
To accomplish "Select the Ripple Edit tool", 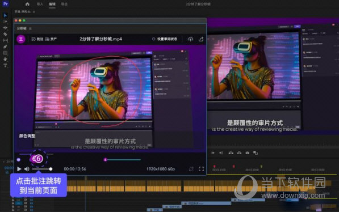I will click(x=5, y=28).
